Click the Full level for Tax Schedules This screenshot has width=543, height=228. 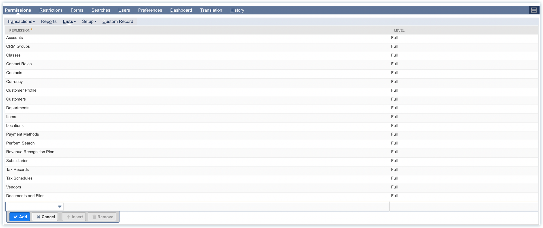pyautogui.click(x=394, y=178)
